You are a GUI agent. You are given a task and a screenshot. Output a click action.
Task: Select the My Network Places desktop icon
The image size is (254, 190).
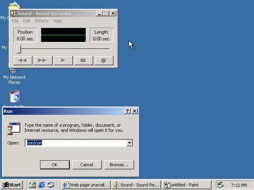15,76
